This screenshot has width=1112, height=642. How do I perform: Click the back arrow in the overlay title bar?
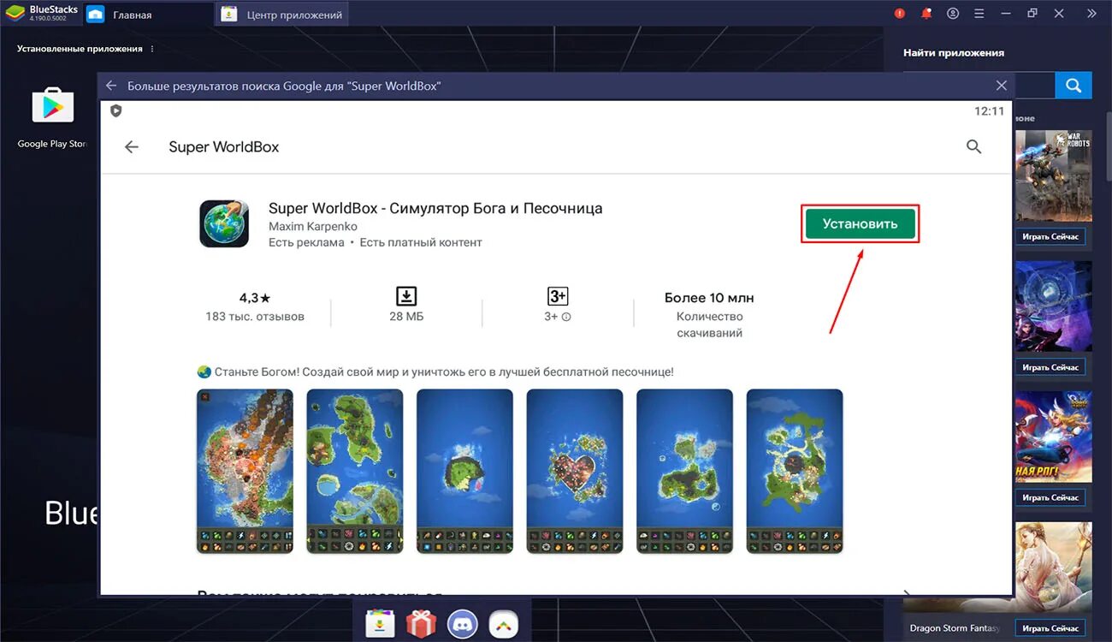point(111,86)
